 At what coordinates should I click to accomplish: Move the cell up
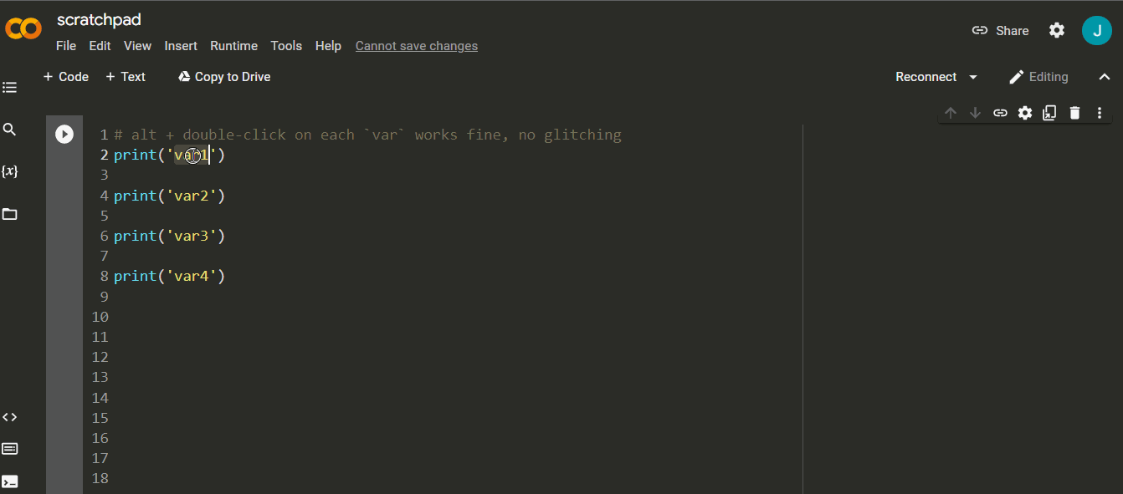click(x=951, y=112)
